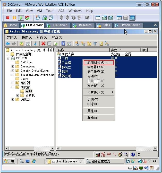
Task: Click the 开始 start button
Action: [9, 161]
